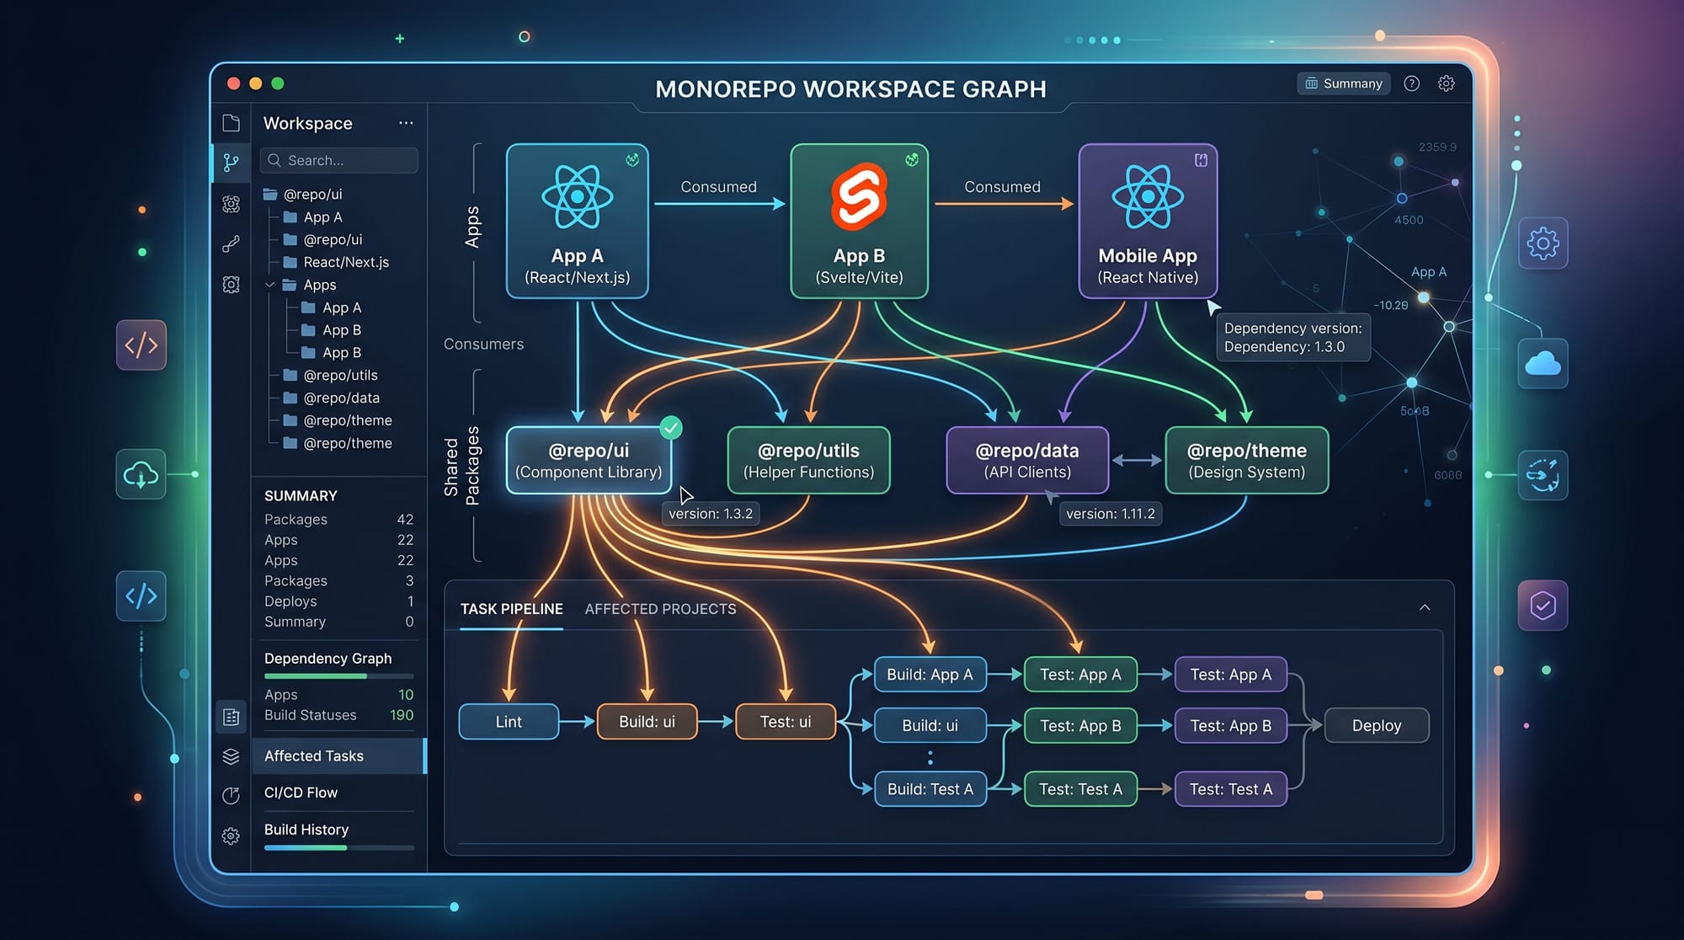Image resolution: width=1684 pixels, height=940 pixels.
Task: Click the help question mark icon
Action: click(x=1412, y=83)
